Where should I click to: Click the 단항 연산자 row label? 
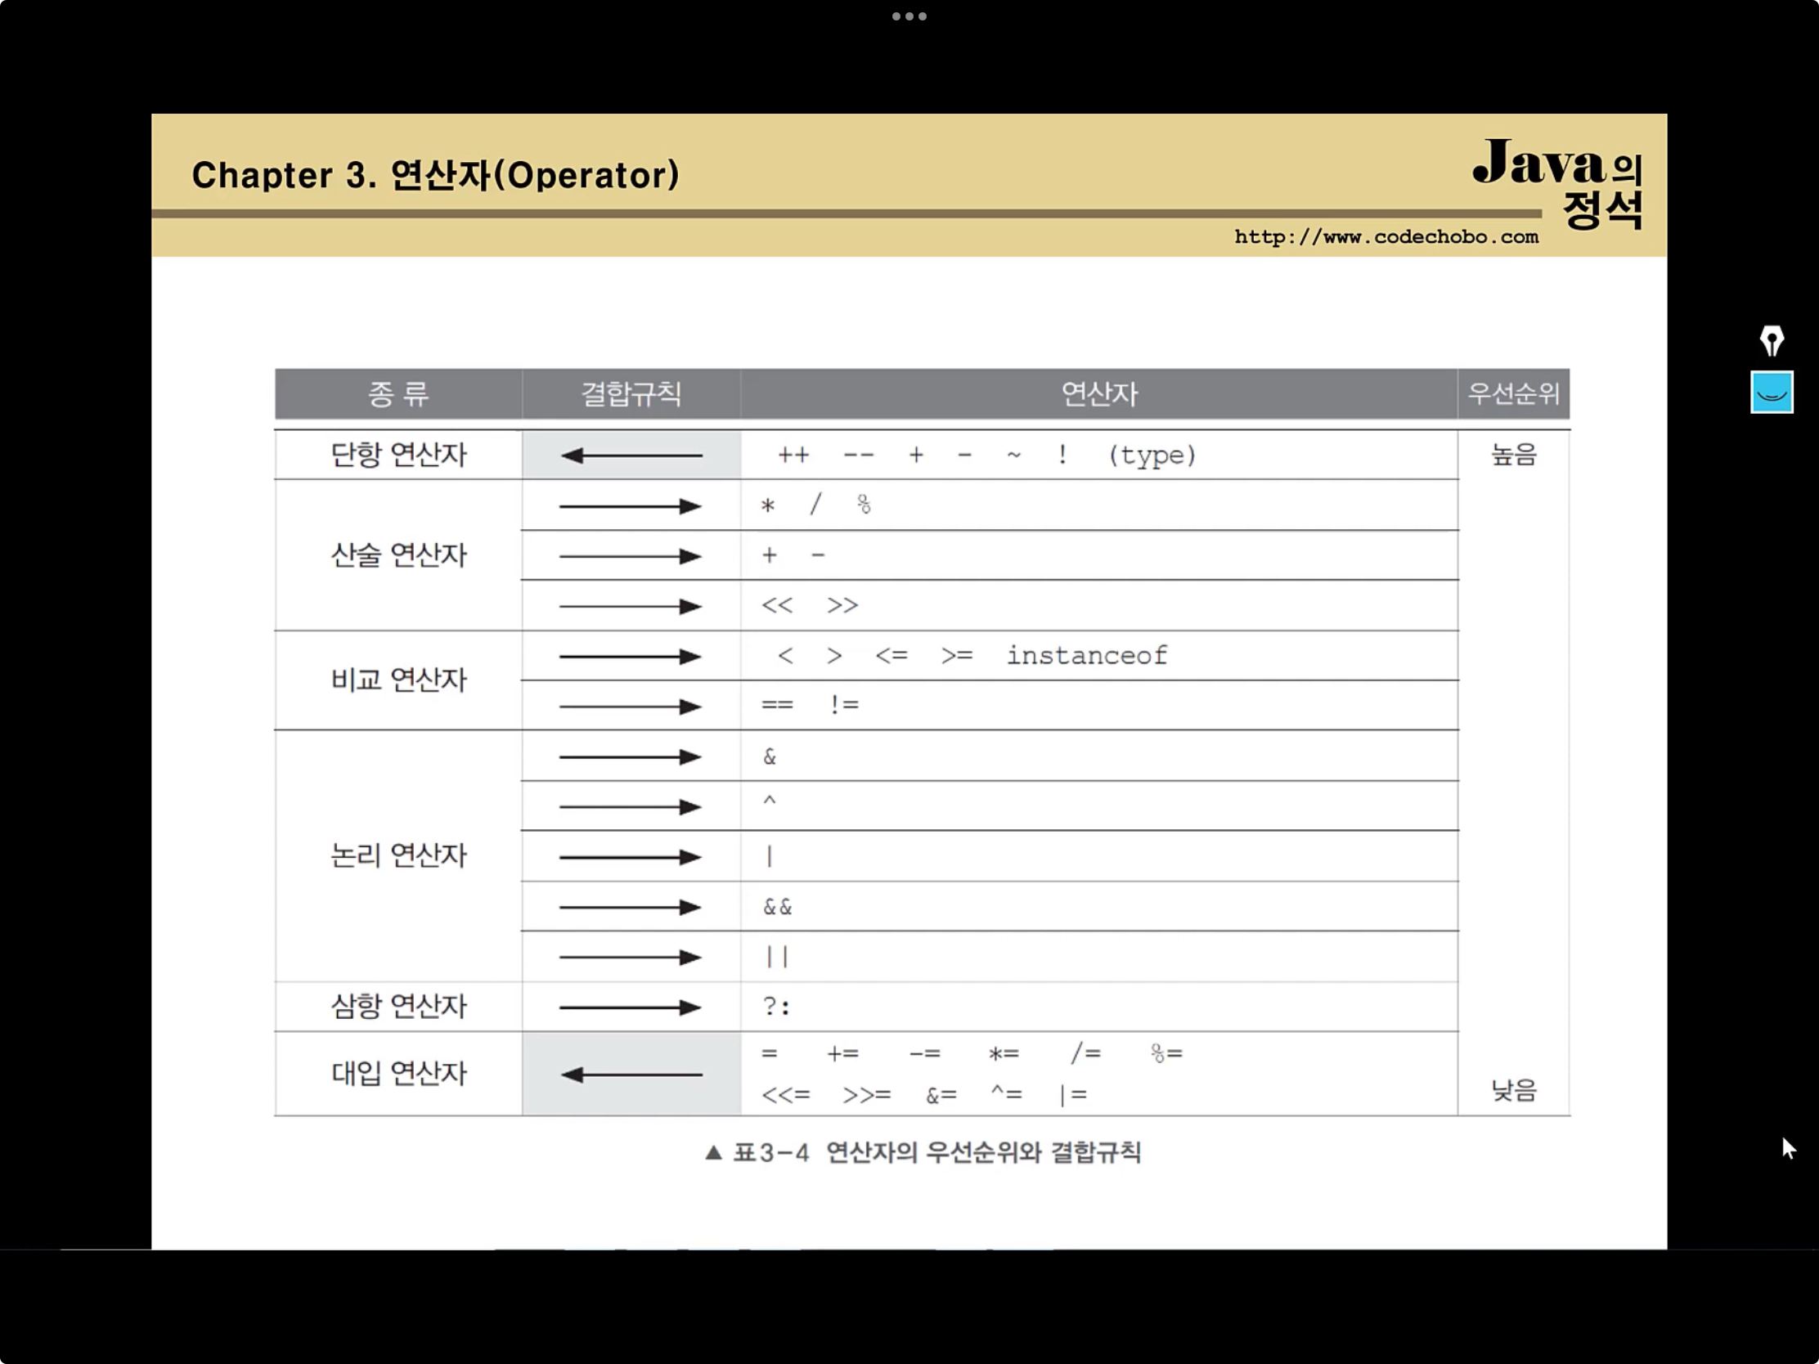point(399,454)
